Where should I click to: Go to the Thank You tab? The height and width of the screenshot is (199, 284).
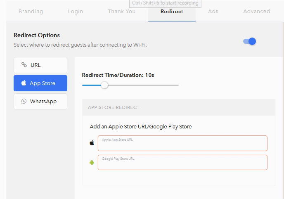point(121,11)
